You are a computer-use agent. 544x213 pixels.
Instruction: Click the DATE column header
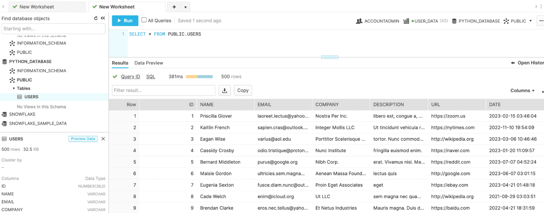[x=515, y=105]
